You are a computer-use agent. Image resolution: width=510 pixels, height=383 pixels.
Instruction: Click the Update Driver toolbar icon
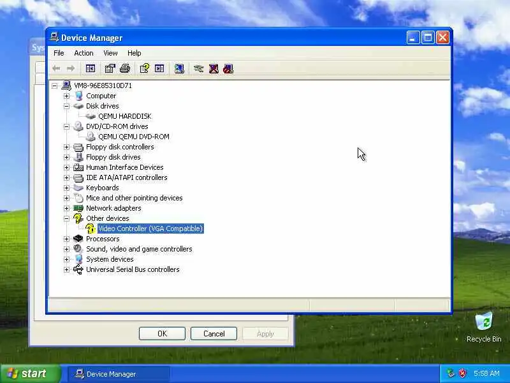click(198, 68)
